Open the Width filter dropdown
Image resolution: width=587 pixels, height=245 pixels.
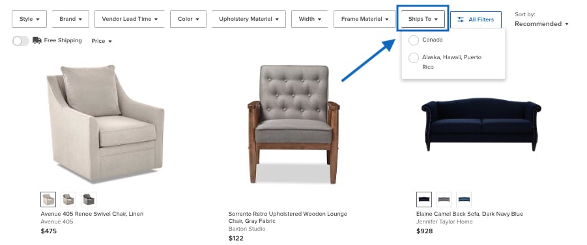click(310, 19)
